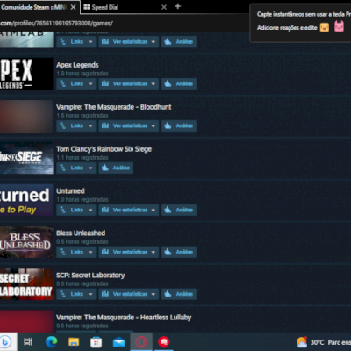This screenshot has height=351, width=351.
Task: Click the pink cat reaction emoji
Action: pyautogui.click(x=339, y=26)
